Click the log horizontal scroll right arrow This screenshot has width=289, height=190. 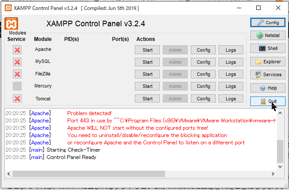pos(273,174)
